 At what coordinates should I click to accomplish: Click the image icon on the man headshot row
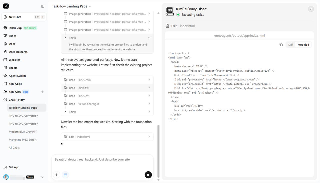point(65,22)
